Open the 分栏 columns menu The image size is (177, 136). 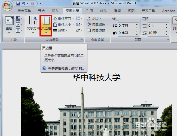[60, 30]
